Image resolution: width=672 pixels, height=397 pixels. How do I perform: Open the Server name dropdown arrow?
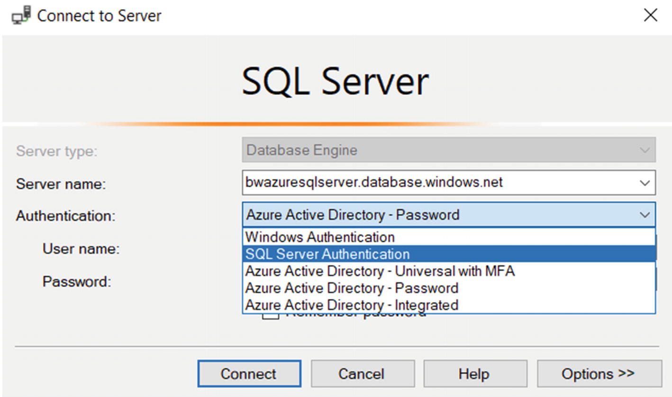645,183
